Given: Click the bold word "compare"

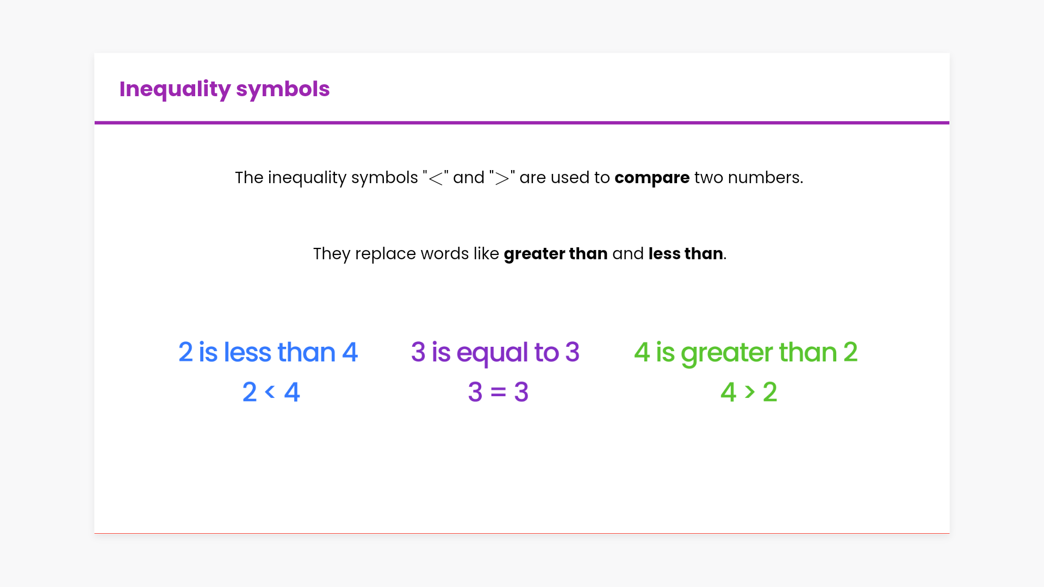Looking at the screenshot, I should pyautogui.click(x=651, y=178).
